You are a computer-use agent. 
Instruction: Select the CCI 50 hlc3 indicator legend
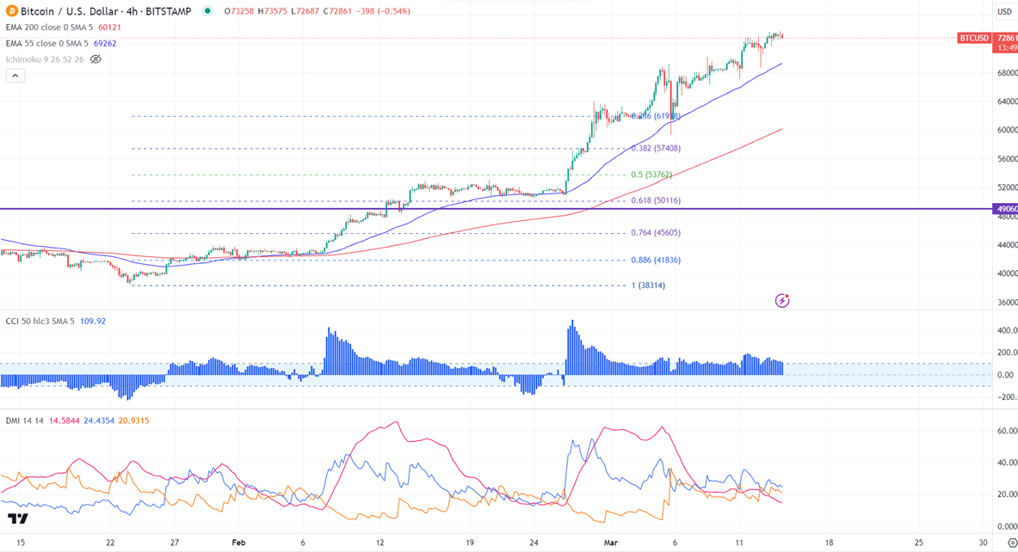(x=40, y=321)
